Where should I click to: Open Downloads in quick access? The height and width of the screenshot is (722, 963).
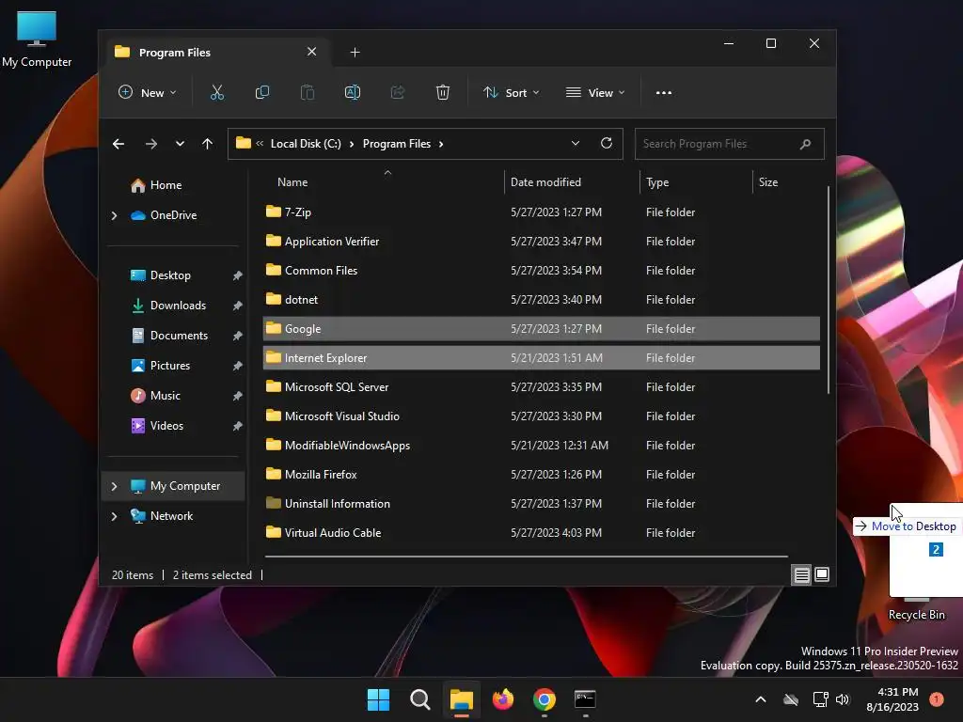[169, 306]
